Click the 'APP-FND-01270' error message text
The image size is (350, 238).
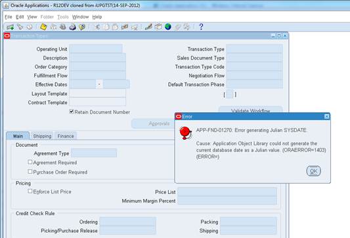click(252, 130)
